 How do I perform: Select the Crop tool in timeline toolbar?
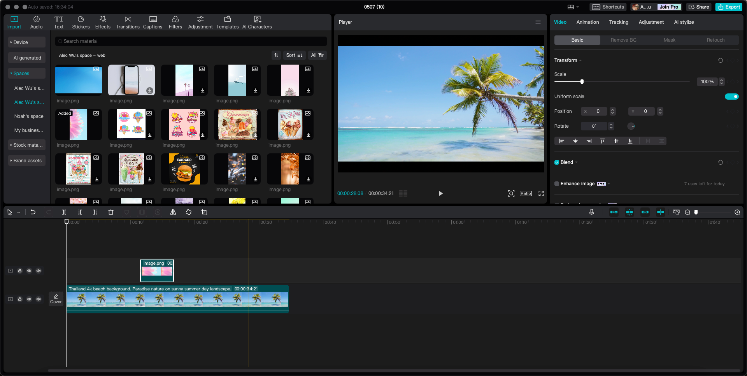point(204,212)
